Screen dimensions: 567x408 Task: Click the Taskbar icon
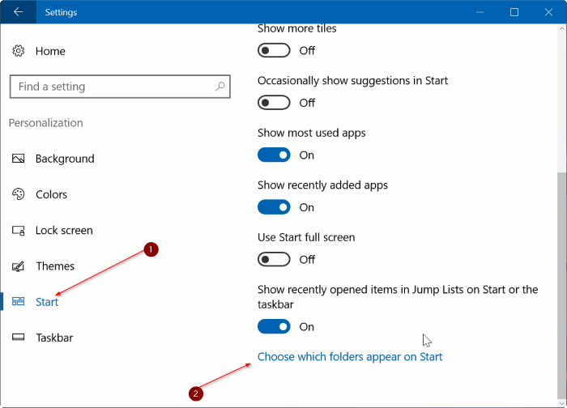coord(18,338)
